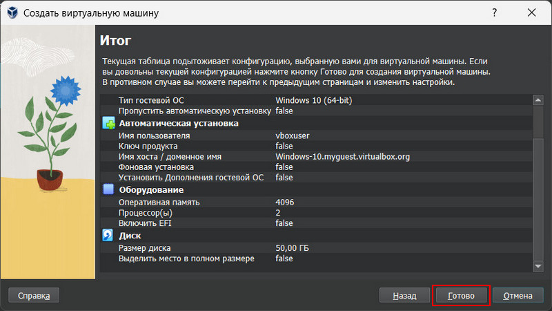Click the processor count value 2
Screen dimensions: 552x311
[x=278, y=213]
